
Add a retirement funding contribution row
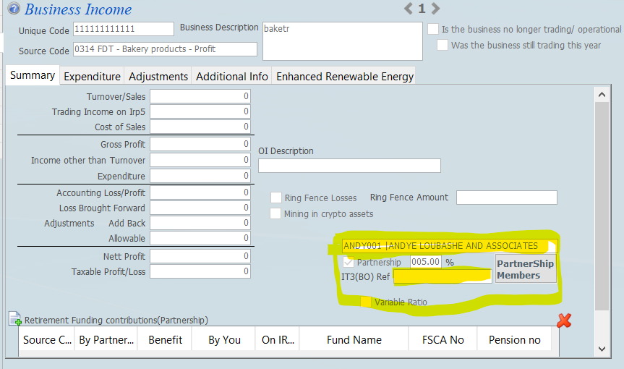coord(15,319)
